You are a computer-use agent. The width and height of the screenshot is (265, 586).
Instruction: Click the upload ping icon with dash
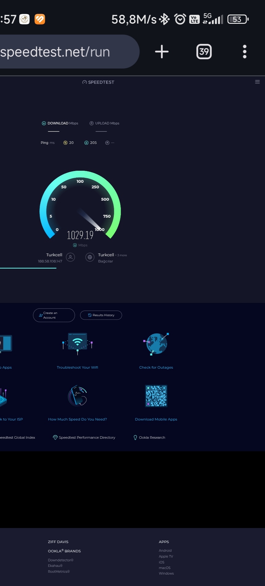pos(107,143)
